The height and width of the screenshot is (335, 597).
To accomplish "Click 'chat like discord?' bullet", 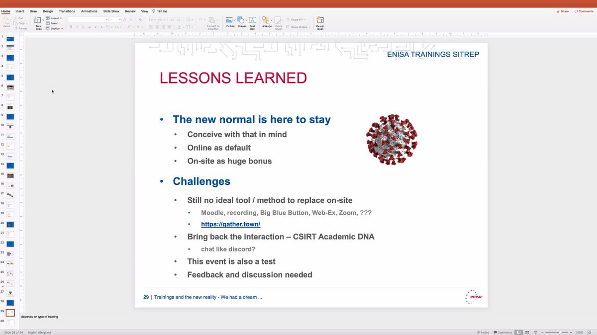I will (228, 249).
